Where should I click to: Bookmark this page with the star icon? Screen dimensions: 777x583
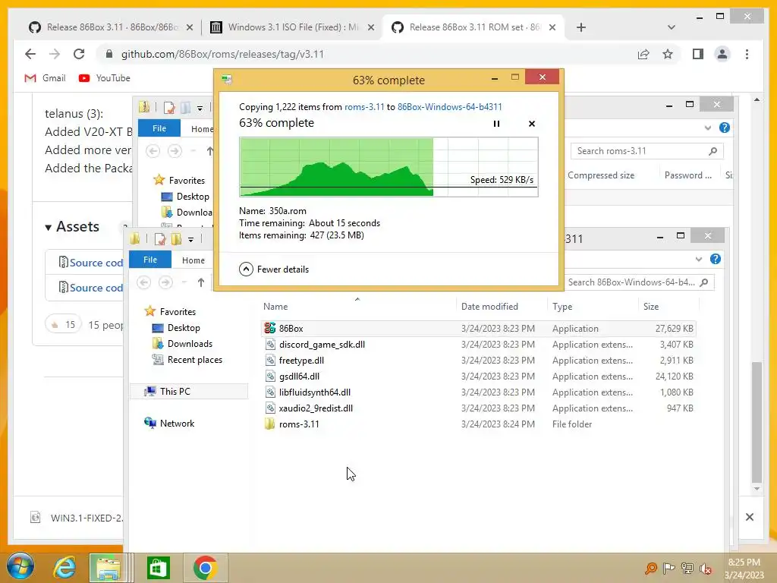point(668,54)
